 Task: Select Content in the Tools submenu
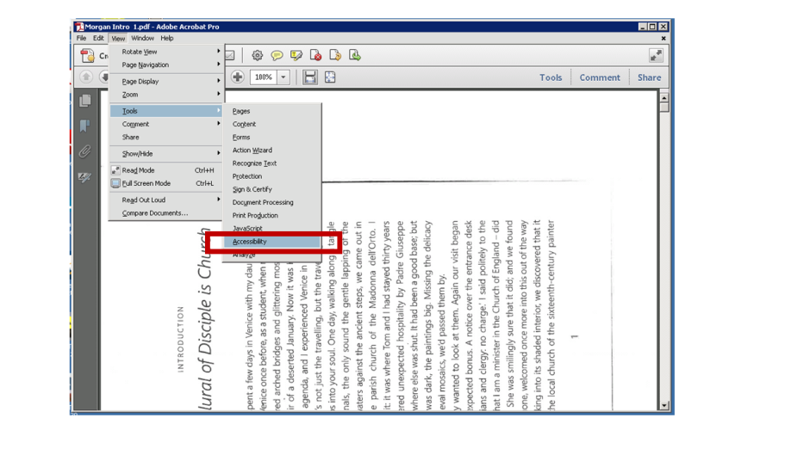tap(272, 125)
